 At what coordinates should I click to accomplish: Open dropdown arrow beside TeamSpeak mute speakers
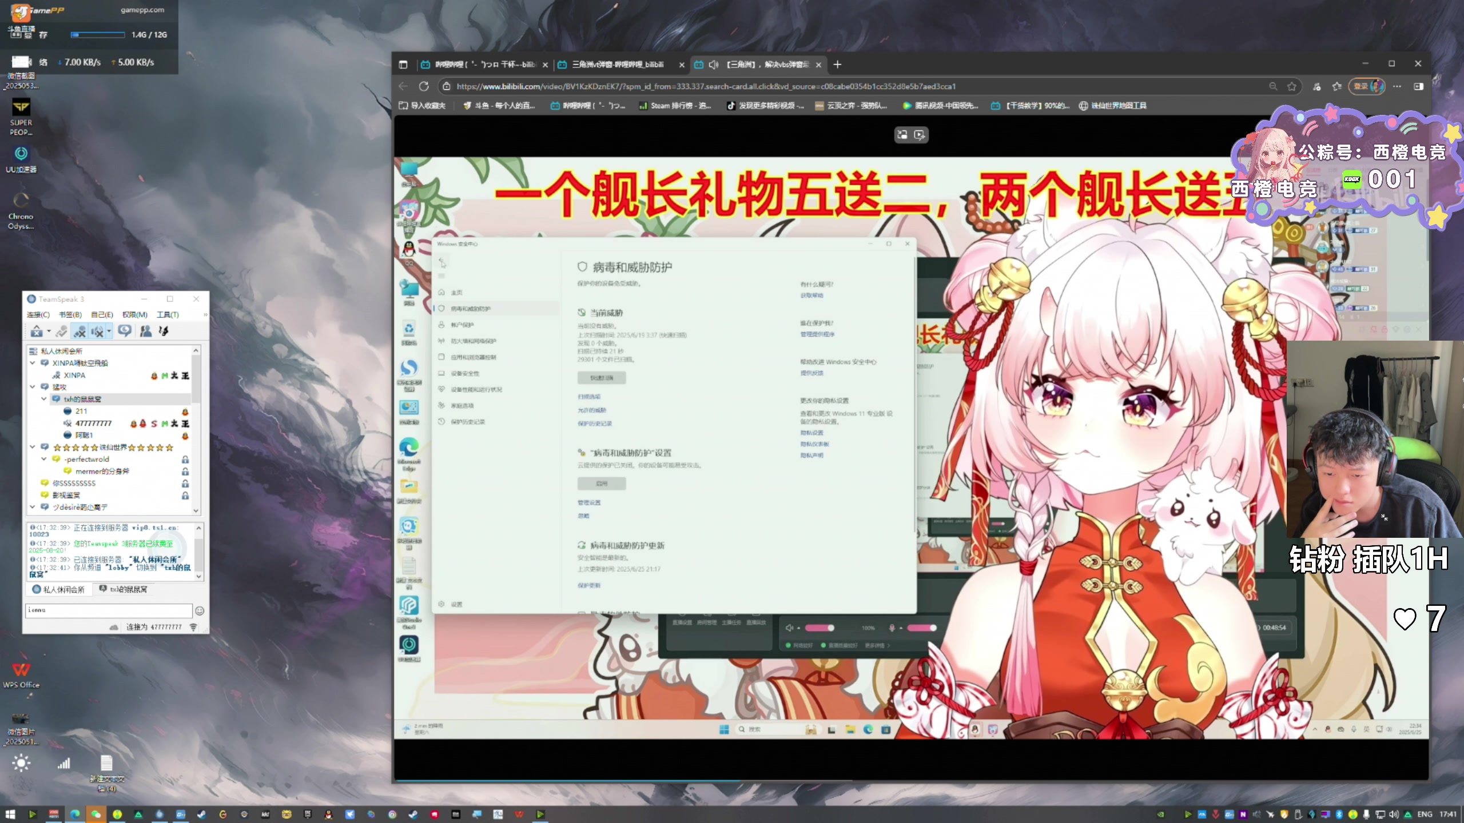[109, 331]
